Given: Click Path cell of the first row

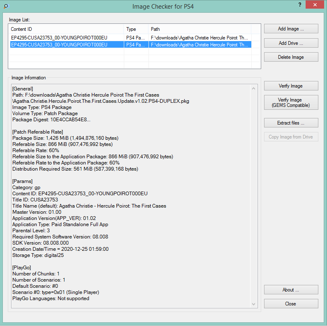Looking at the screenshot, I should coord(200,38).
